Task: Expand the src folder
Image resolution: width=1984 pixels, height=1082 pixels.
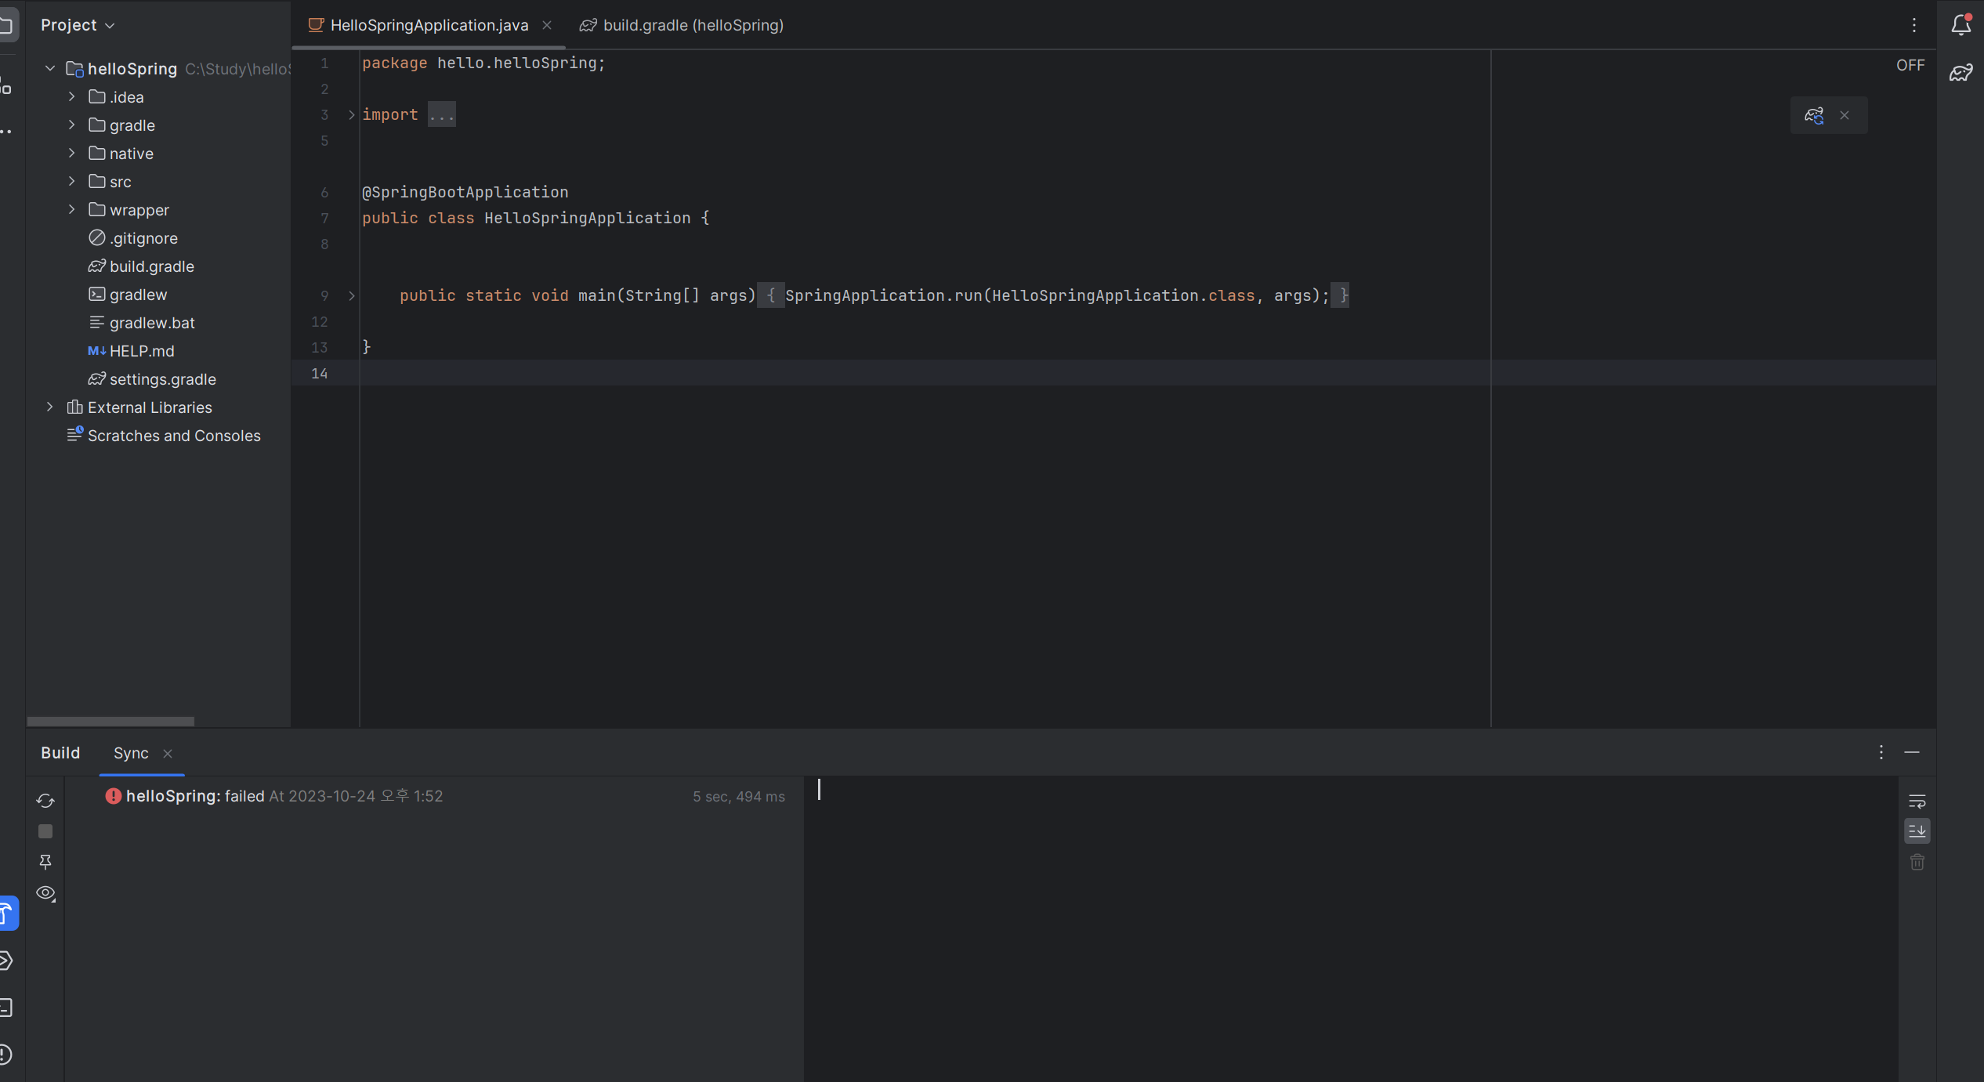Action: click(x=72, y=182)
